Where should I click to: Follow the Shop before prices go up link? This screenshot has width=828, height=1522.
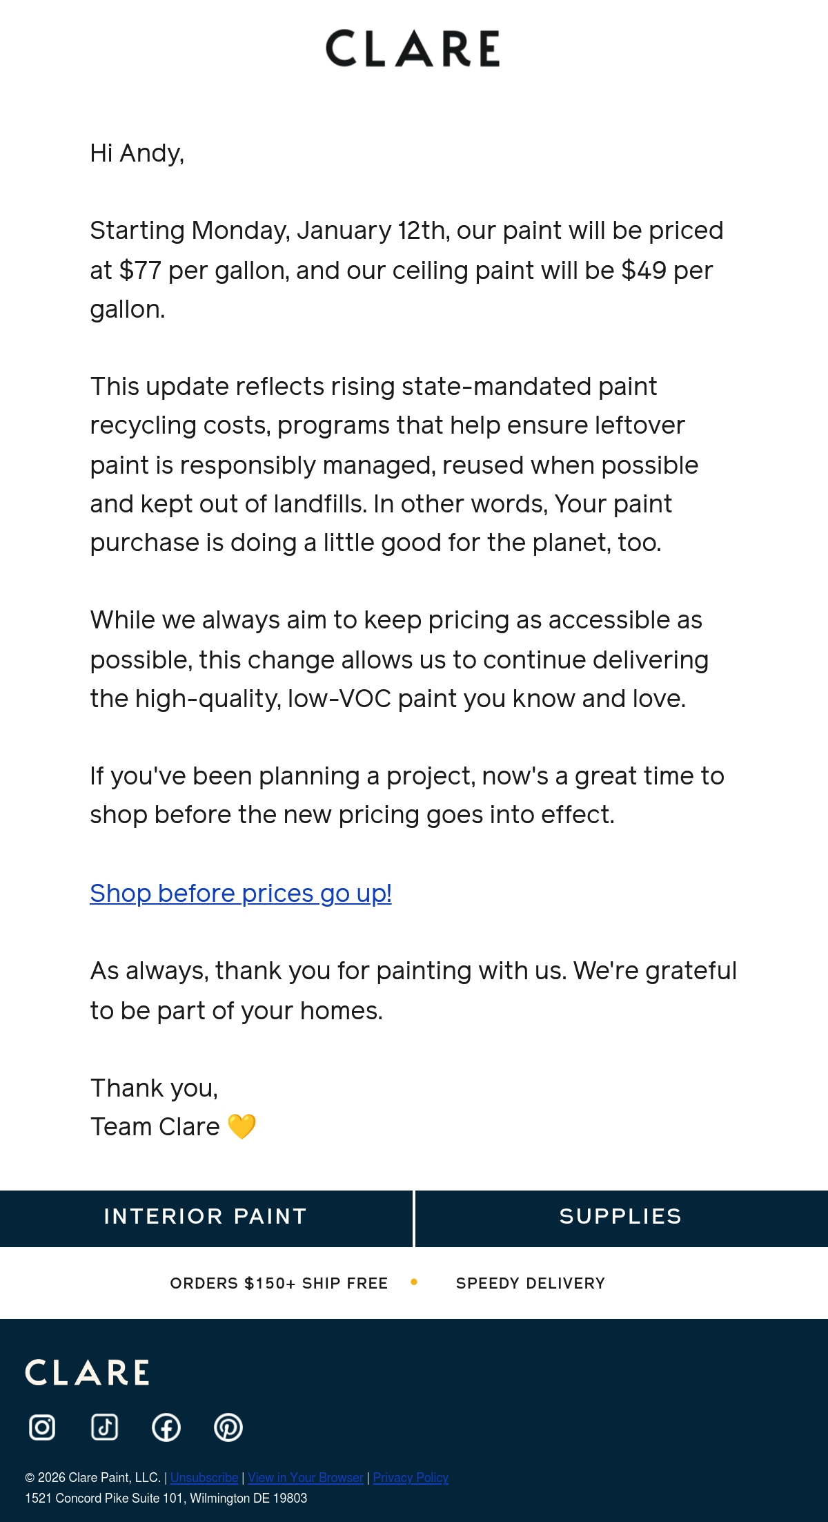(241, 893)
